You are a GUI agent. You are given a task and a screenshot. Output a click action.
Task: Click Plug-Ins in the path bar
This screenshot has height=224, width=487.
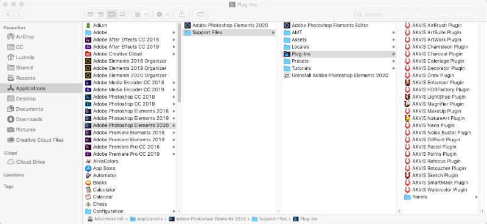click(x=305, y=219)
